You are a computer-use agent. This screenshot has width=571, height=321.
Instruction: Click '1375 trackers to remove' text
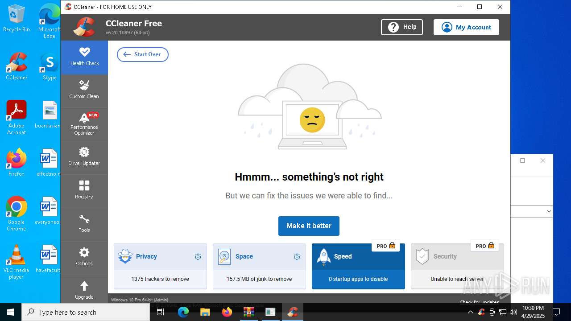point(160,279)
